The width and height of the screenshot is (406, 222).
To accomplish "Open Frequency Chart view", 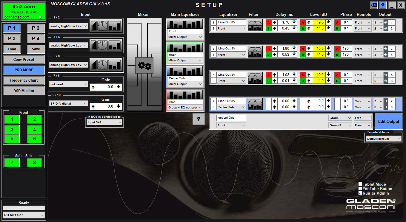I will pyautogui.click(x=24, y=80).
